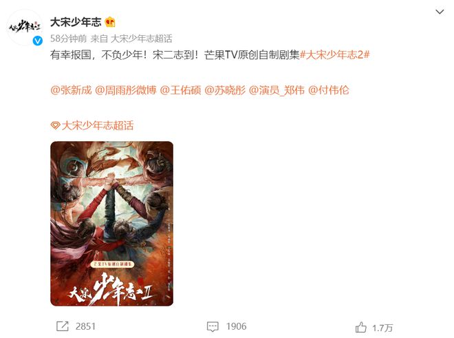Like the post with thumbs-up icon
454x338 pixels.
pos(360,328)
